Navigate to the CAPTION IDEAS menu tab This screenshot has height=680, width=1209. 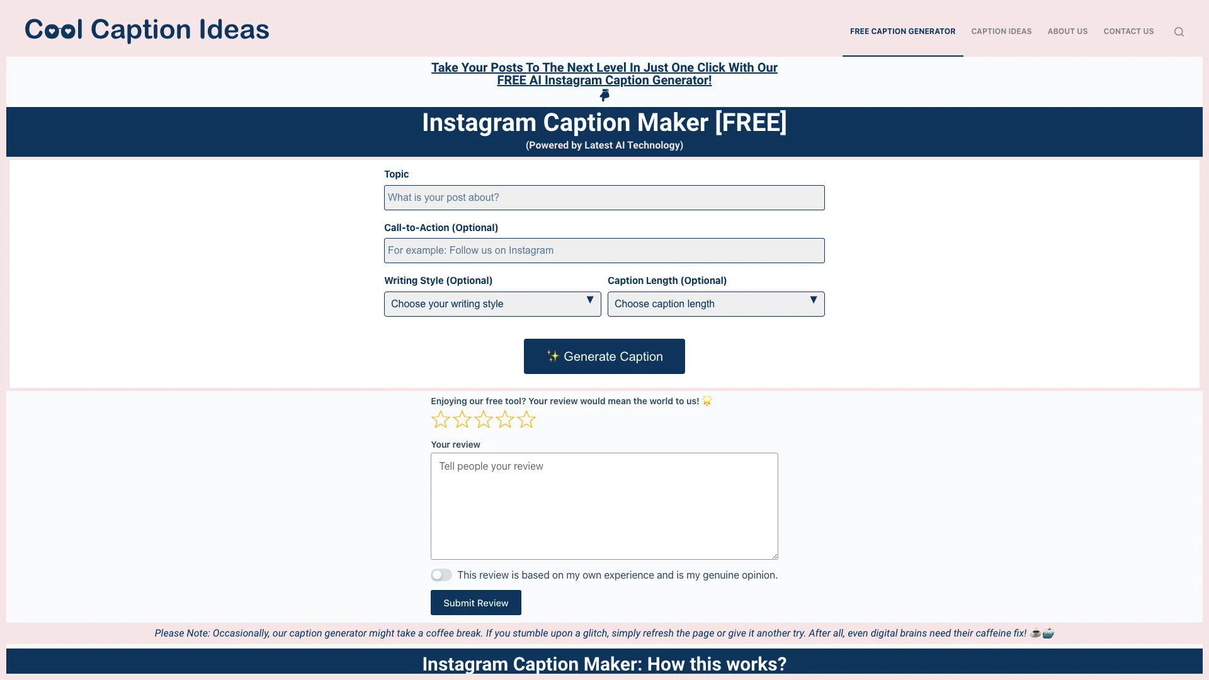[x=1001, y=31]
